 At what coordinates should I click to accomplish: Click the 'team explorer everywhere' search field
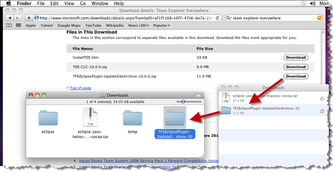[274, 18]
